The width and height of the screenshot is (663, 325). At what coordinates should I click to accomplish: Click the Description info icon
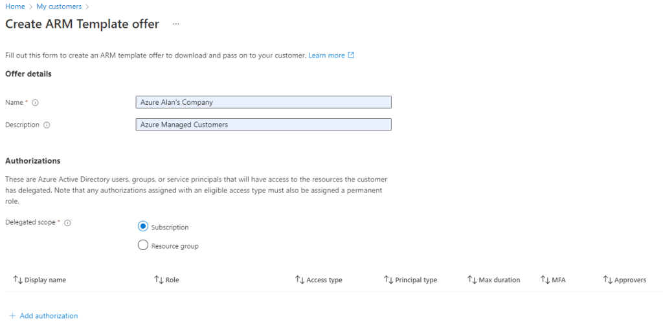47,125
